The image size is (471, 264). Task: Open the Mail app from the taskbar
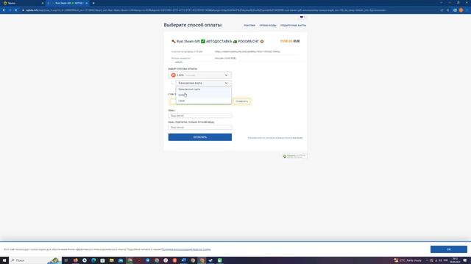tap(121, 260)
